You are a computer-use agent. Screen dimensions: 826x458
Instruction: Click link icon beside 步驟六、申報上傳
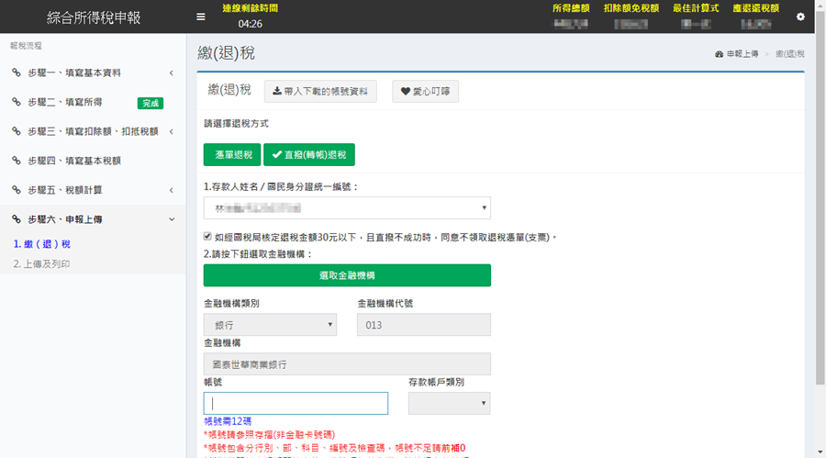pos(16,219)
